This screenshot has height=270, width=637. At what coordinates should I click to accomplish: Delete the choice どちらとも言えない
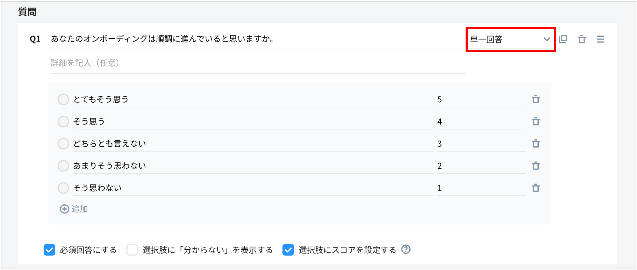(536, 143)
